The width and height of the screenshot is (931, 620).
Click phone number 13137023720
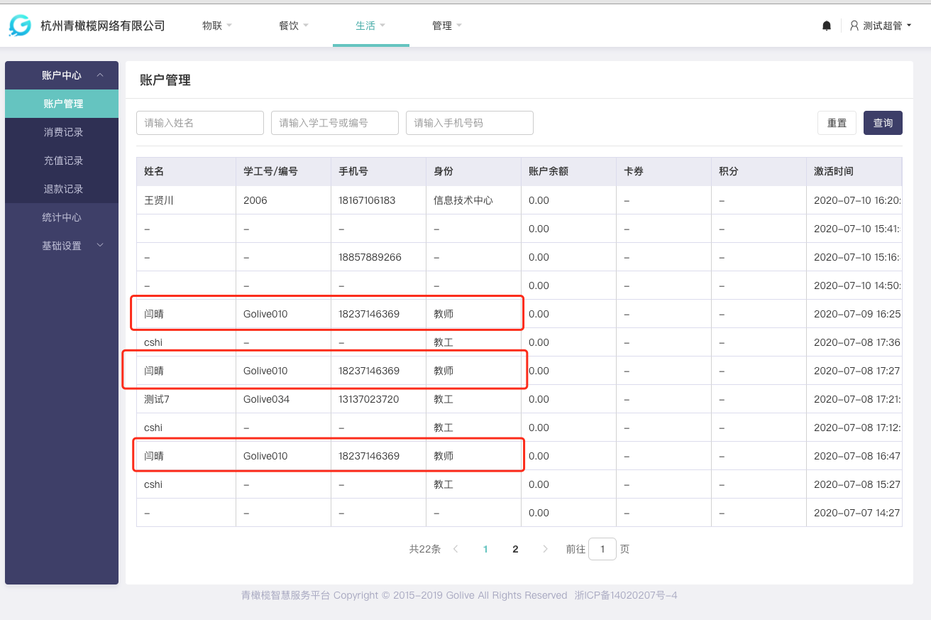pyautogui.click(x=369, y=399)
